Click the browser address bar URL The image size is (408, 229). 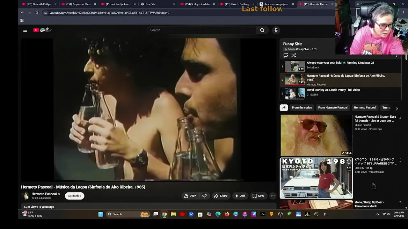pyautogui.click(x=109, y=13)
